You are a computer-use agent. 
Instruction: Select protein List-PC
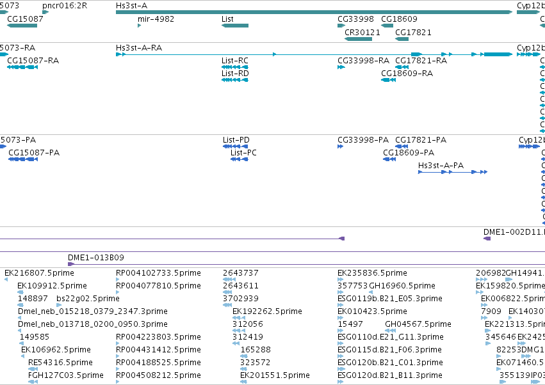tap(239, 159)
